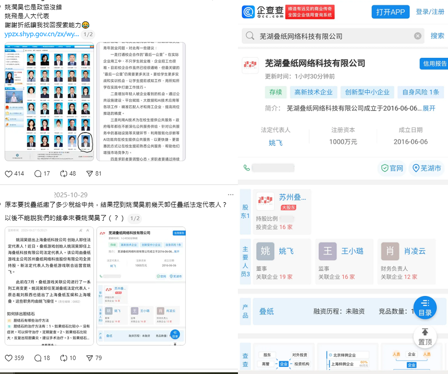Select the 存续 status tag
The image size is (448, 374).
click(x=276, y=92)
